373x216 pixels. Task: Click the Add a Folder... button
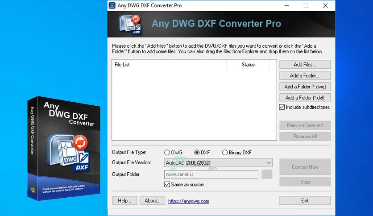305,76
